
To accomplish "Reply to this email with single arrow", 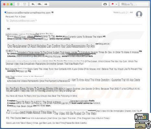I will tap(33, 4).
